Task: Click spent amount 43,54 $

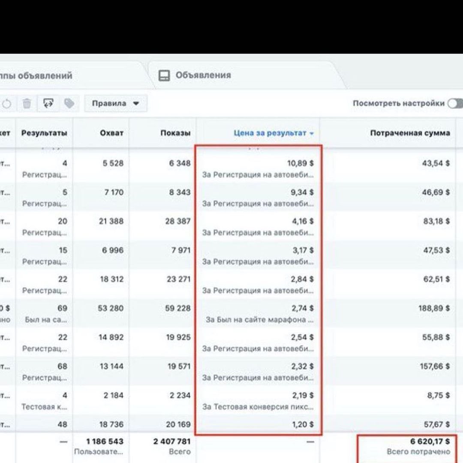Action: [436, 163]
